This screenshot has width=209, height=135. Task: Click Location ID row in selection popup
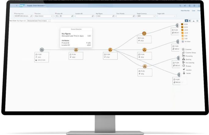[76, 45]
